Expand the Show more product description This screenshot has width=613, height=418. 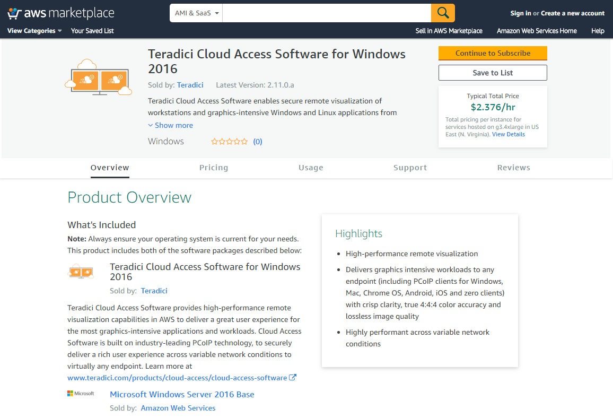click(x=170, y=125)
